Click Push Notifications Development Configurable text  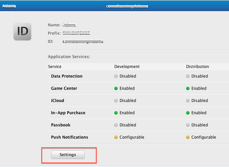point(132,137)
